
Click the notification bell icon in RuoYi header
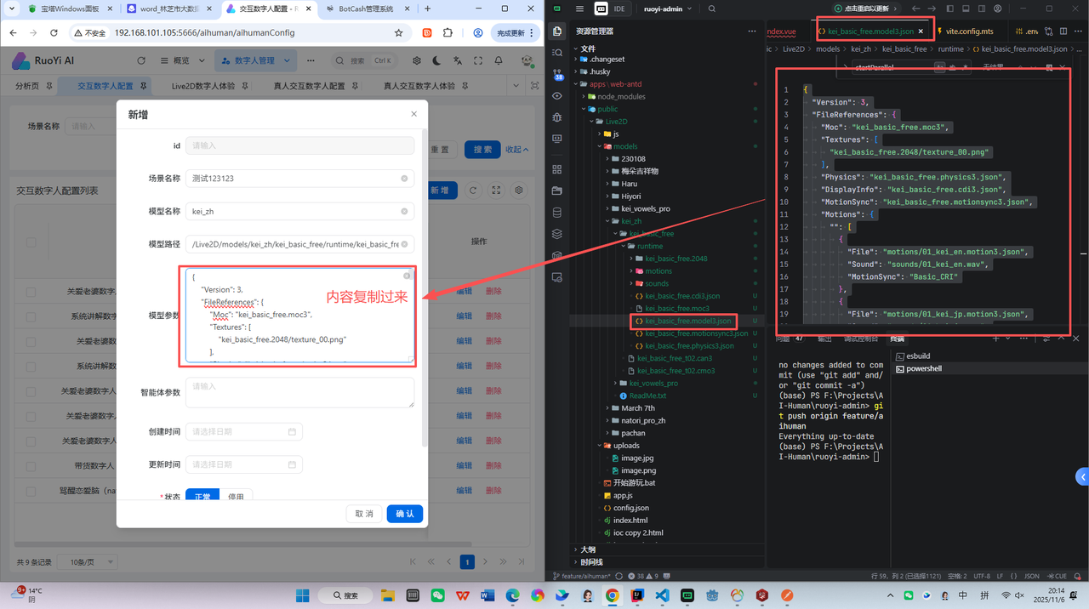tap(499, 61)
